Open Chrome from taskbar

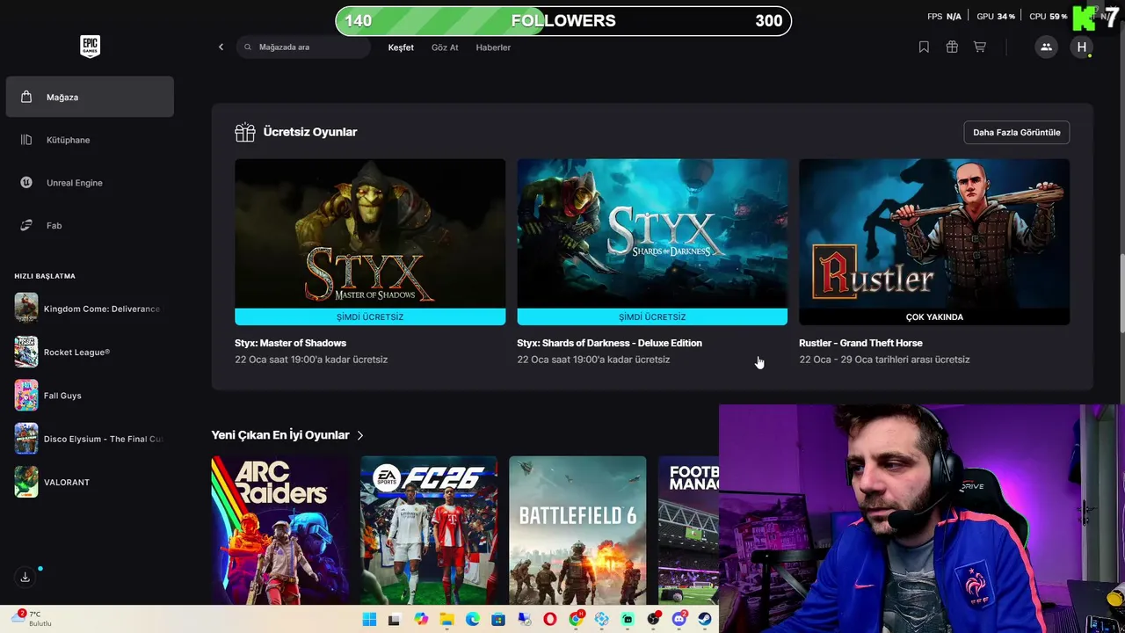click(x=576, y=619)
